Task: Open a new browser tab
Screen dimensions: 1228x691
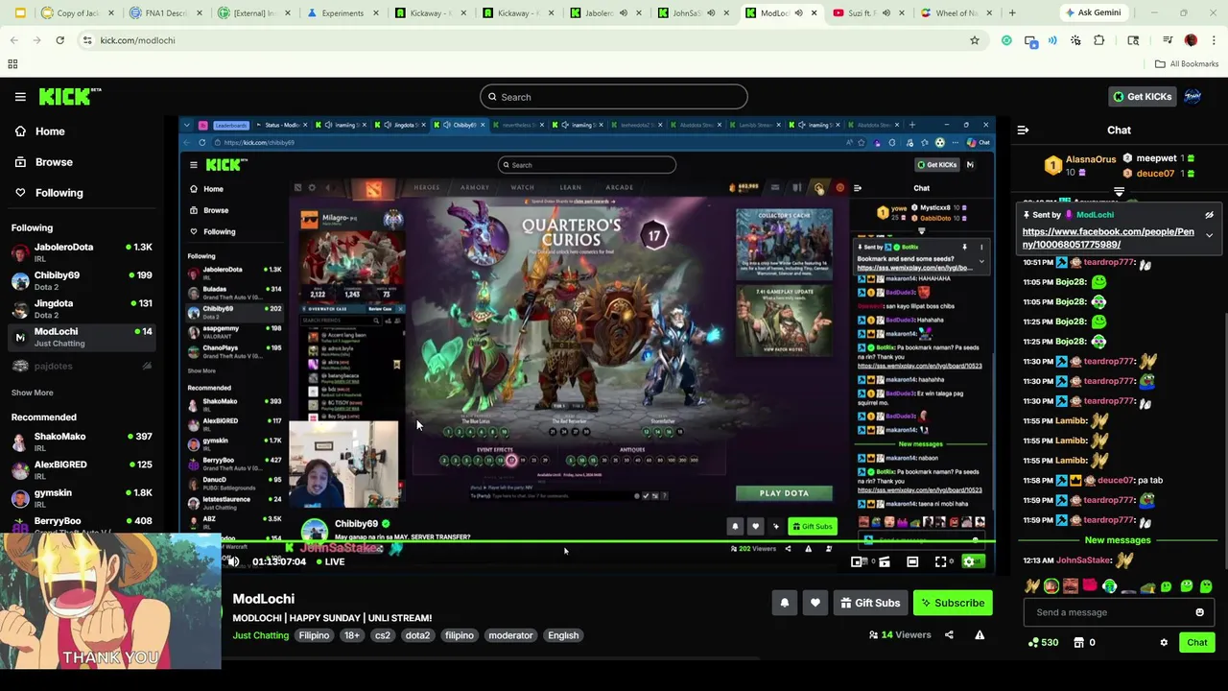Action: click(1011, 13)
